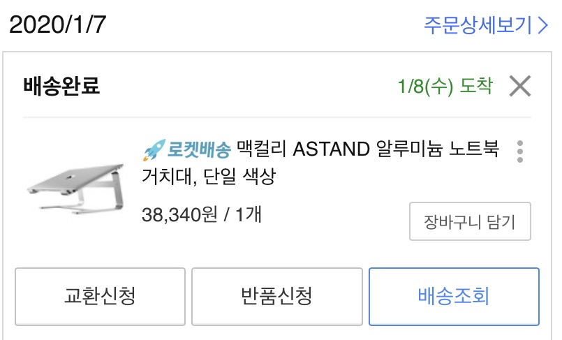Tap the blue 로켓배송 badge text
This screenshot has height=340, width=562.
click(199, 150)
